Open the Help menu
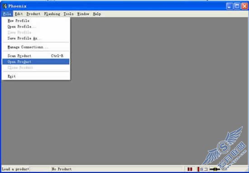This screenshot has height=173, width=249. point(97,14)
